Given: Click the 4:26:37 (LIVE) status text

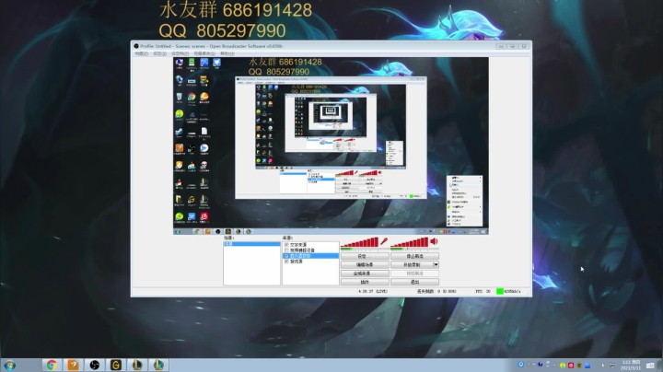Looking at the screenshot, I should click(373, 291).
